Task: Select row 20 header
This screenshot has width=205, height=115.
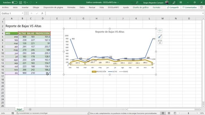Action: (3, 86)
